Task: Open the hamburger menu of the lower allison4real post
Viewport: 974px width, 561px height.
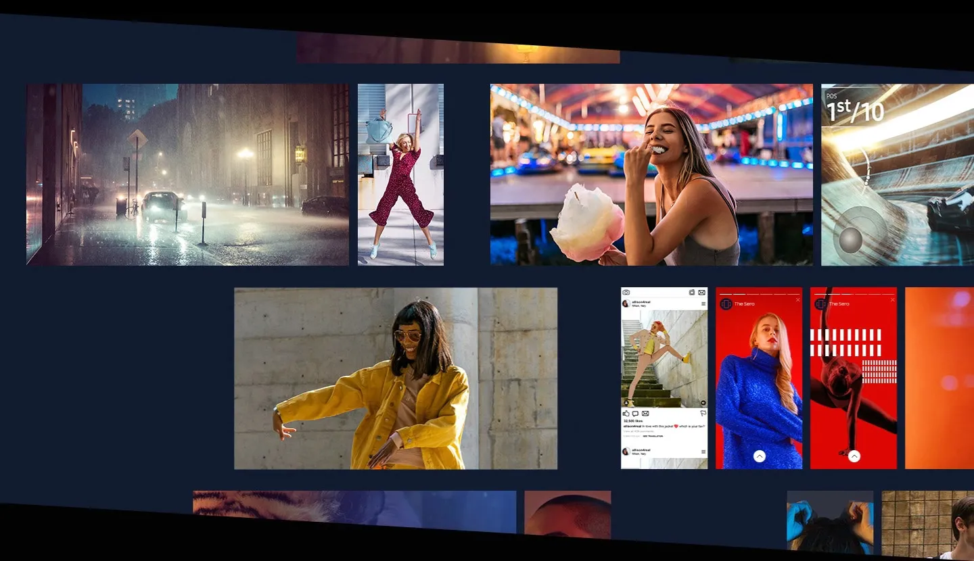Action: [703, 452]
